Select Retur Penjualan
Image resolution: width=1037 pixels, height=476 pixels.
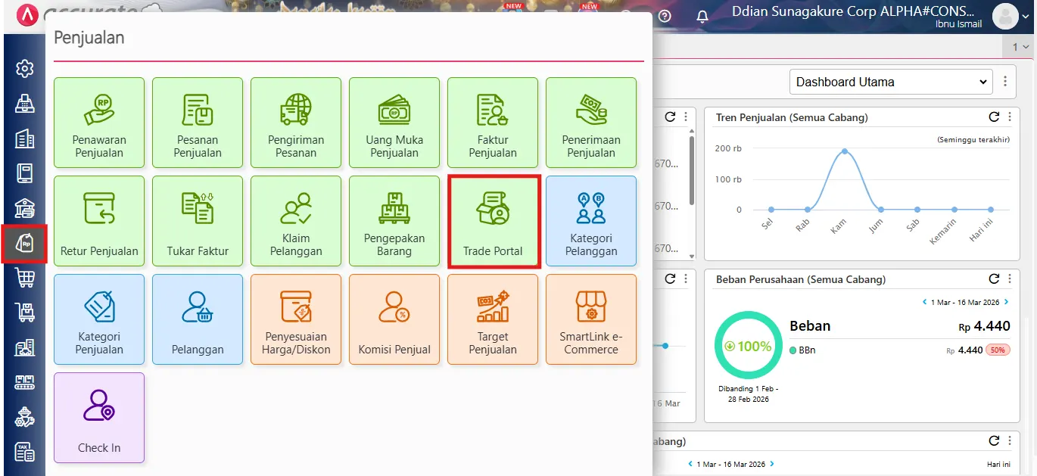click(x=99, y=221)
